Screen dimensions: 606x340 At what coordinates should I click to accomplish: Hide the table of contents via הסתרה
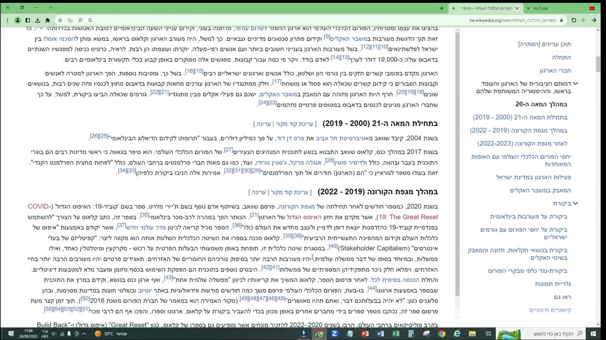pyautogui.click(x=529, y=44)
